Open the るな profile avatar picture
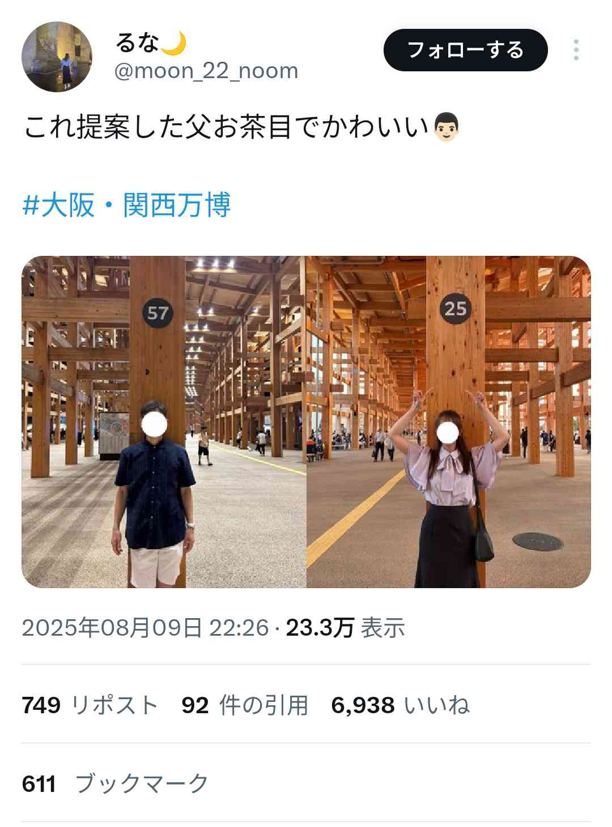Image resolution: width=612 pixels, height=827 pixels. tap(57, 57)
